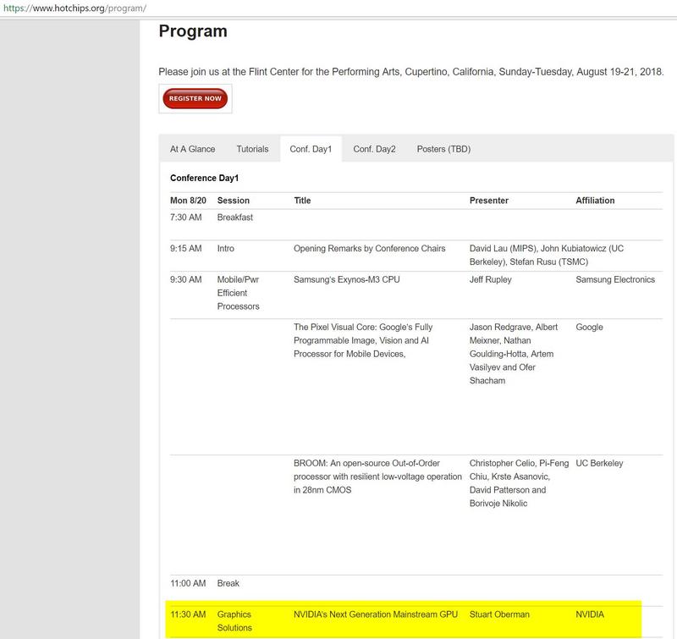Click the 11:30 AM time cell
677x639 pixels.
(x=188, y=614)
